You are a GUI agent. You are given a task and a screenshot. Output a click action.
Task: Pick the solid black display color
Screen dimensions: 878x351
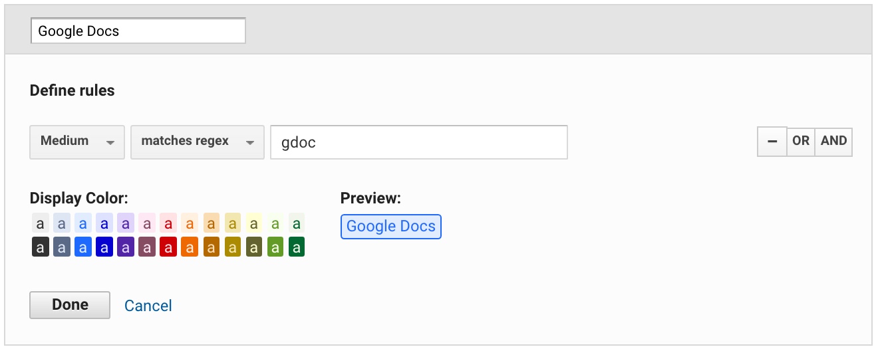40,248
